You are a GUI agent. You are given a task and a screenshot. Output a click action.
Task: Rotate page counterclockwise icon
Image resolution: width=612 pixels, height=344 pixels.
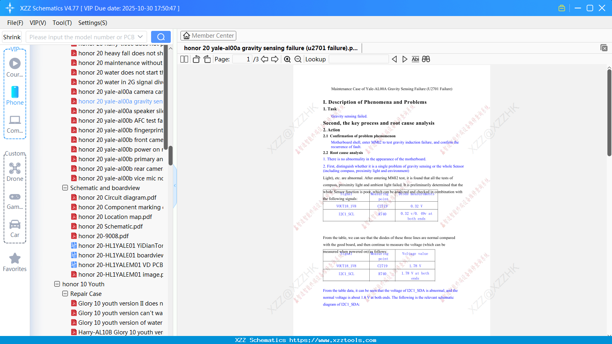(196, 59)
